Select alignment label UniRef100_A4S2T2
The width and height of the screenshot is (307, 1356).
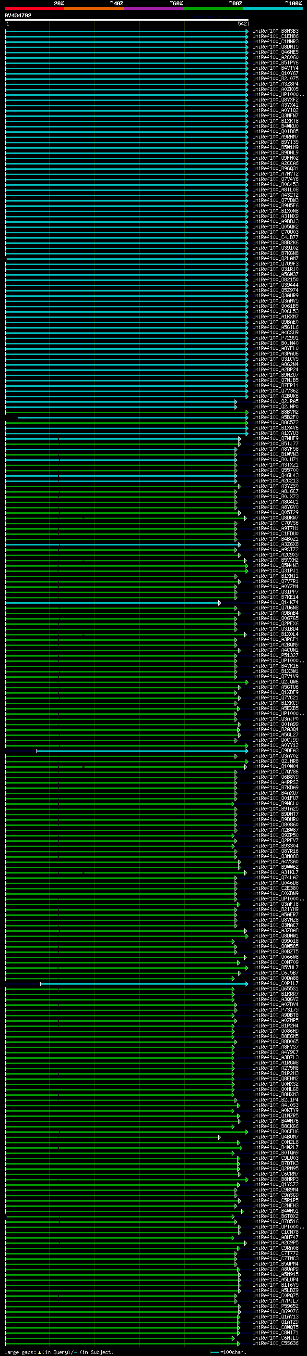pos(275,195)
